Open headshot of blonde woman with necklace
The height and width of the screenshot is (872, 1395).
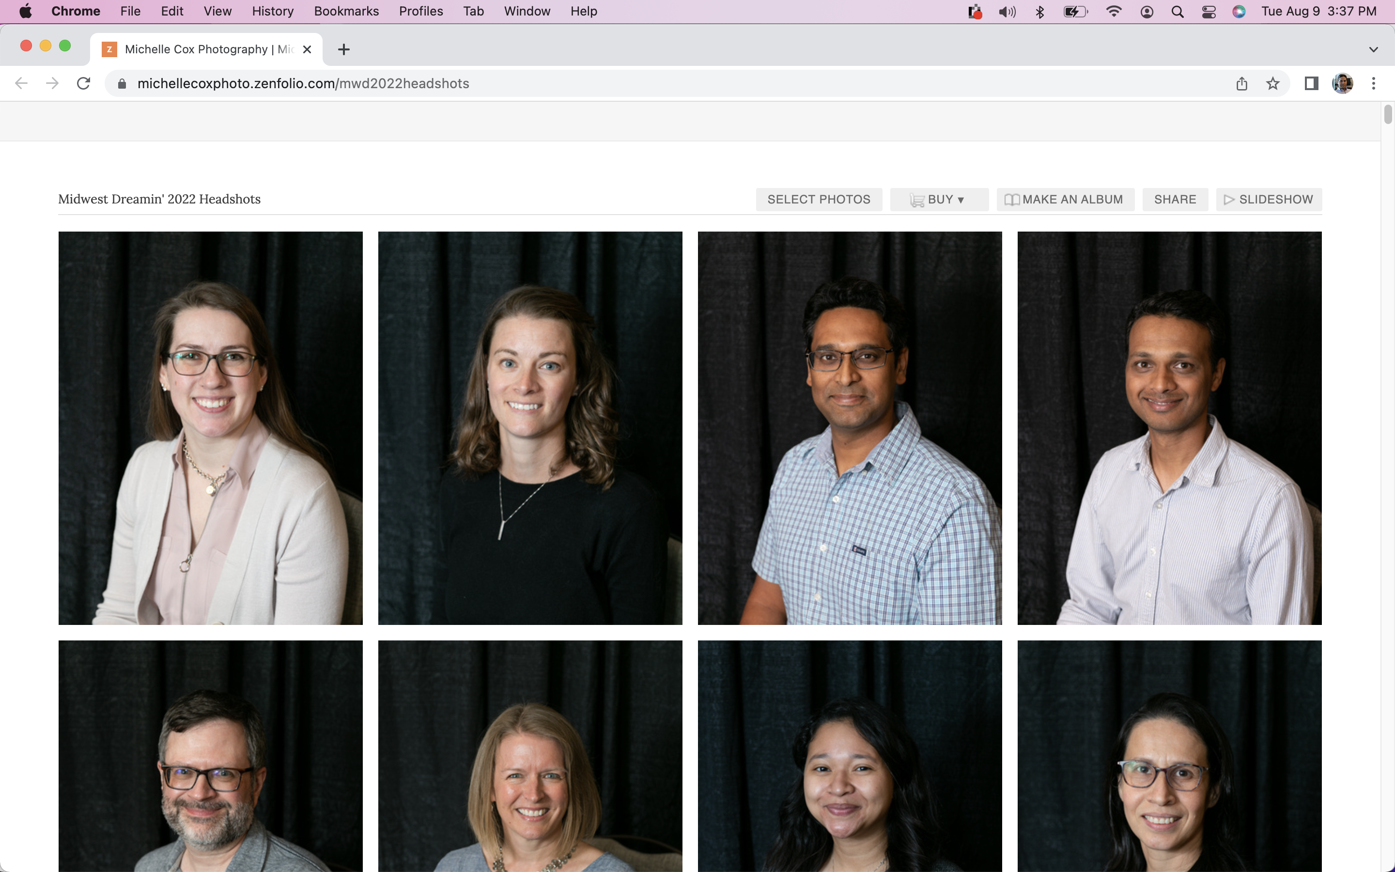coord(530,756)
